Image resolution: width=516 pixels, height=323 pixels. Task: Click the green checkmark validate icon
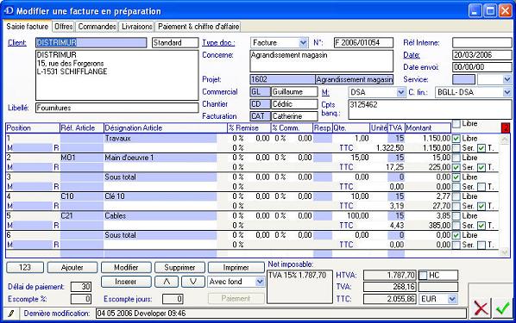(503, 308)
